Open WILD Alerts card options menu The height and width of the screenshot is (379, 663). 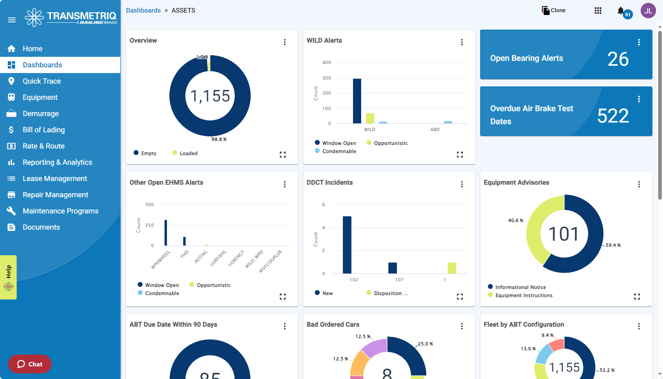click(x=462, y=42)
